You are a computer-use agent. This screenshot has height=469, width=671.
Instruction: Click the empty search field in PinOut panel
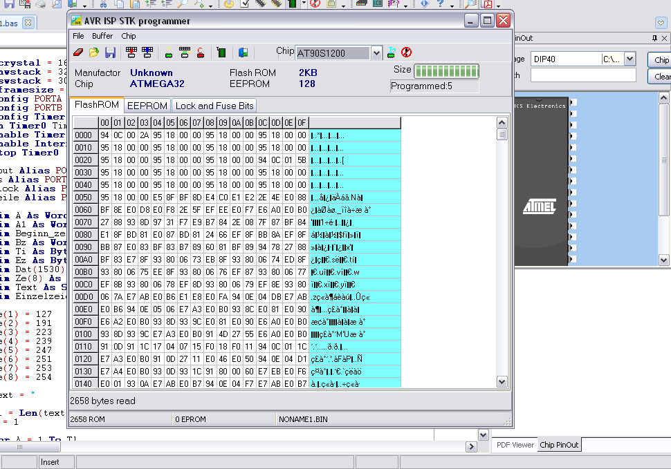click(583, 75)
